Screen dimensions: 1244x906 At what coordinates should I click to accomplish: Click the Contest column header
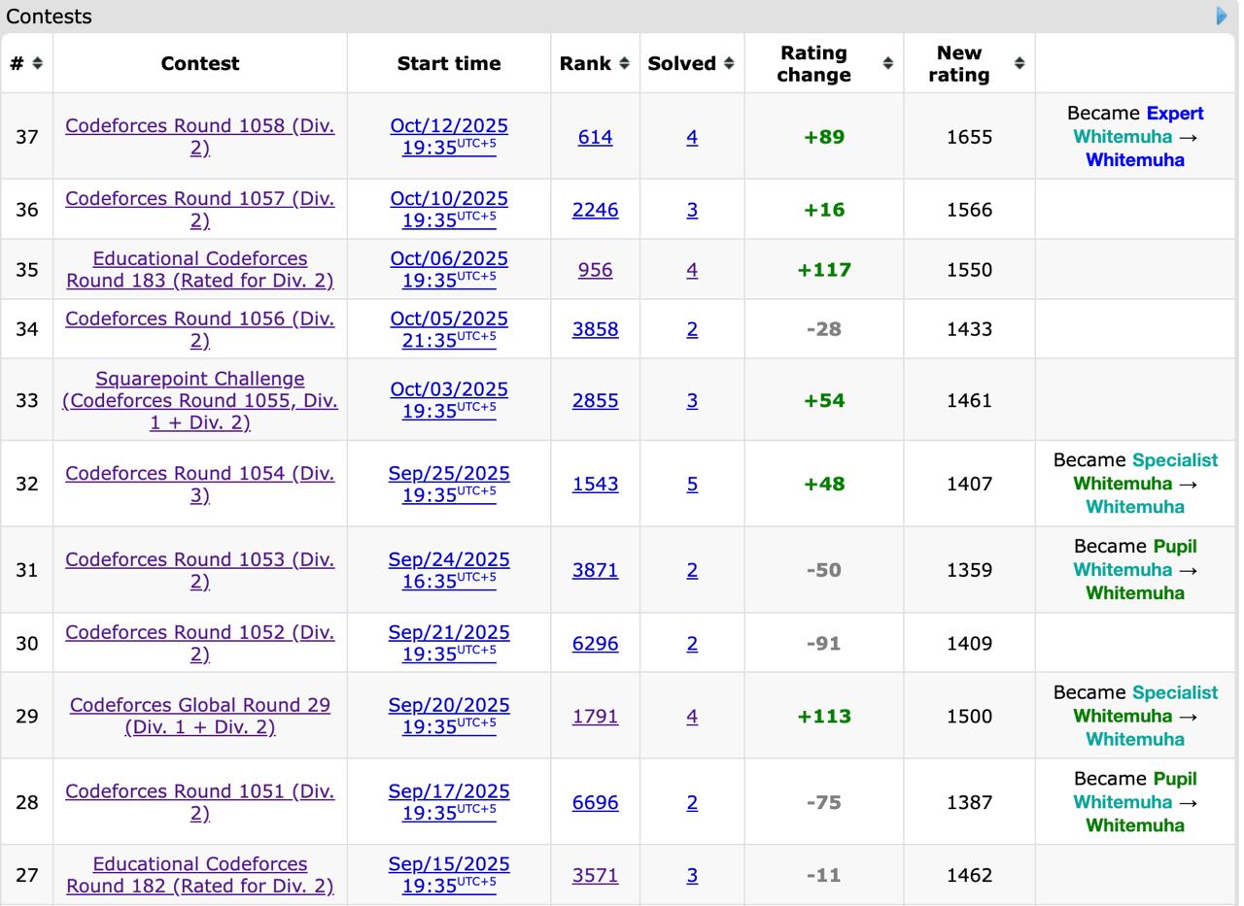[x=199, y=63]
